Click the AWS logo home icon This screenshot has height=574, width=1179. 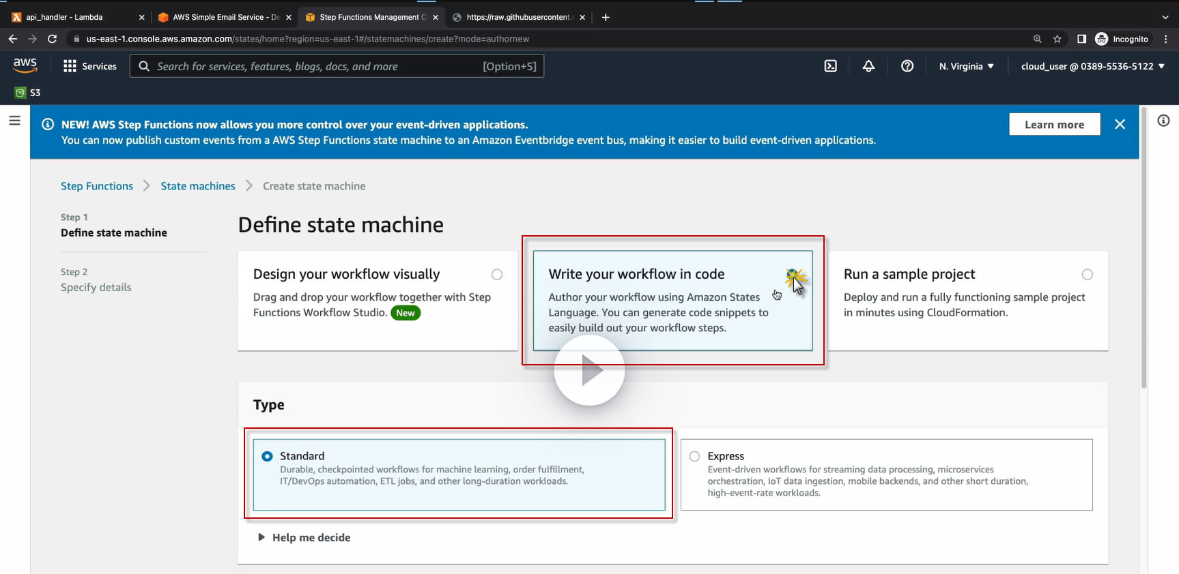pos(25,65)
